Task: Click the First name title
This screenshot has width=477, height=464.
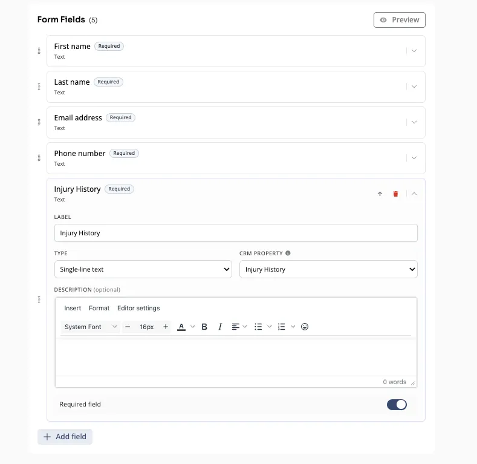Action: (72, 46)
